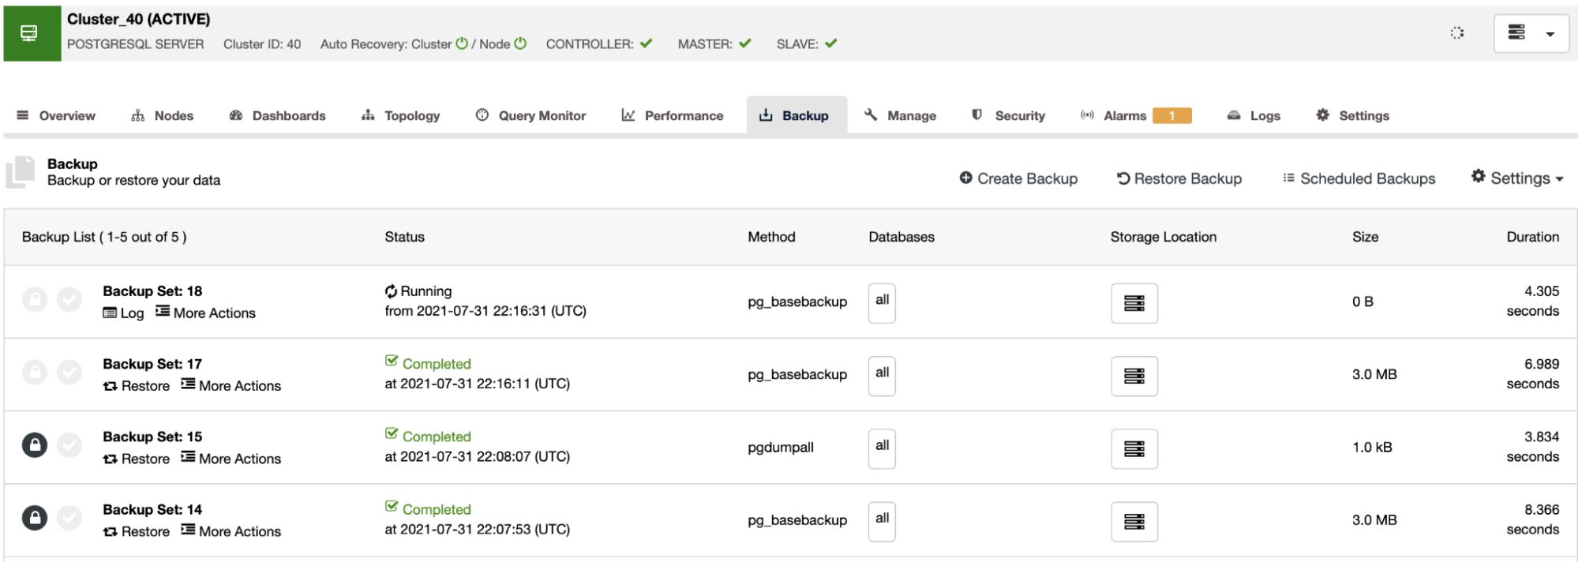Open the Topology tab
The width and height of the screenshot is (1578, 562).
401,115
